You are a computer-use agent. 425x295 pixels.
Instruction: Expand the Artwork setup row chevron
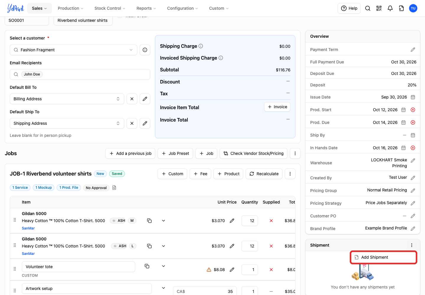(164, 288)
